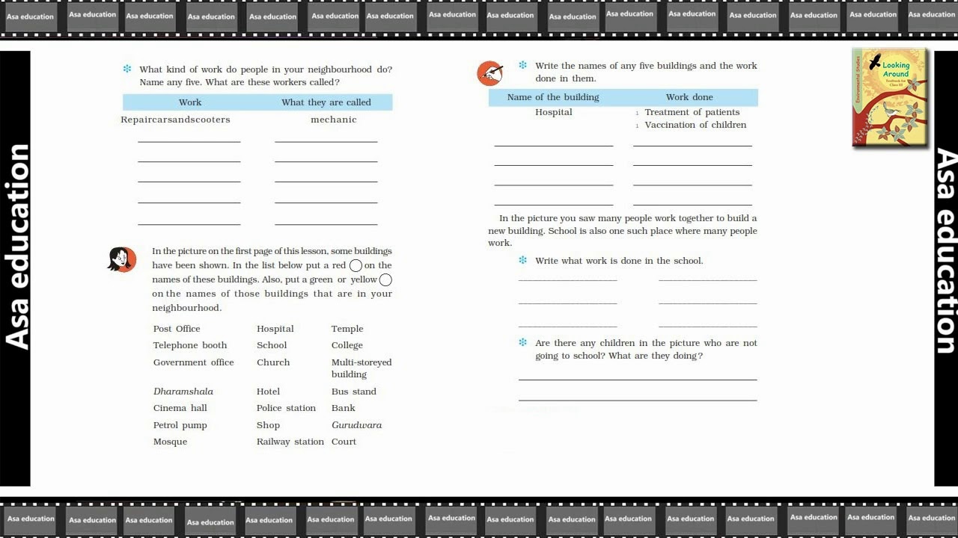Click the snowflake bullet beside 'Are there any children'

point(523,343)
